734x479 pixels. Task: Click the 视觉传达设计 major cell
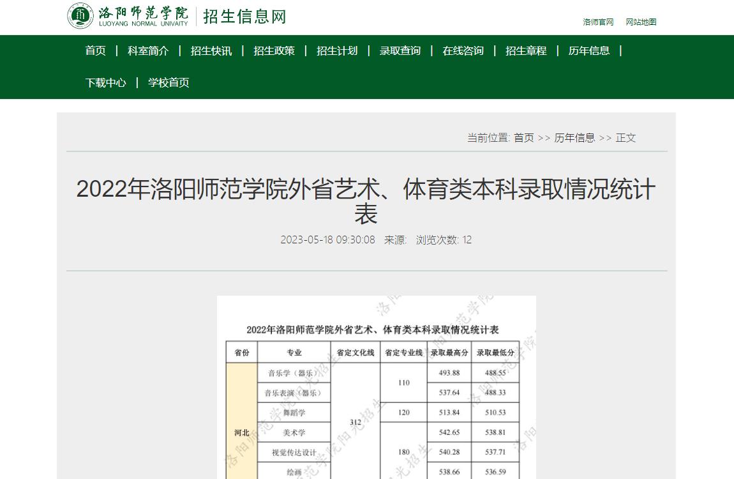point(294,452)
